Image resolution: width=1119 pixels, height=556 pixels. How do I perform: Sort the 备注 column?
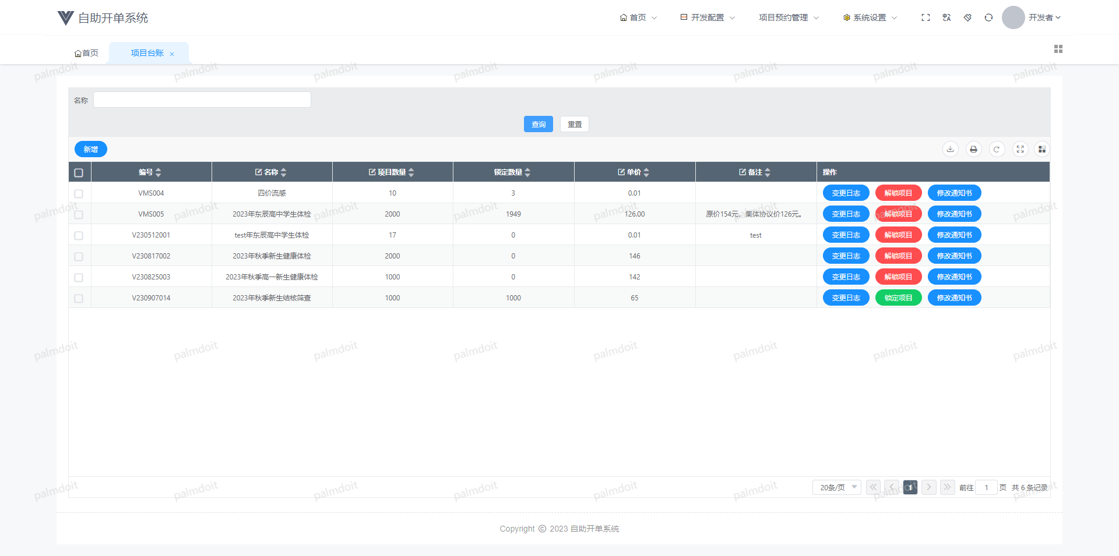click(x=768, y=172)
